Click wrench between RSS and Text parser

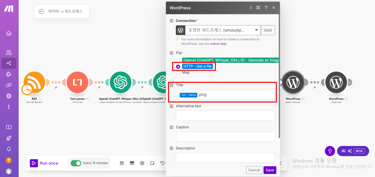(56, 88)
